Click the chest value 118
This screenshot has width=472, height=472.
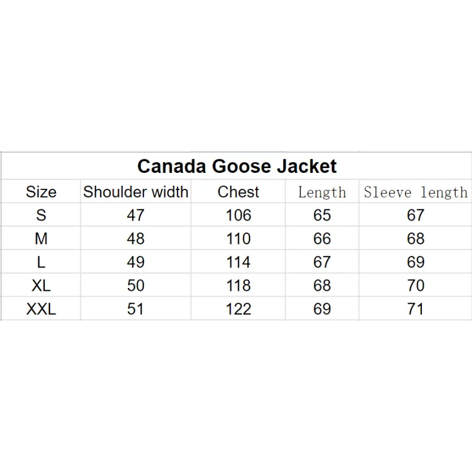[238, 285]
